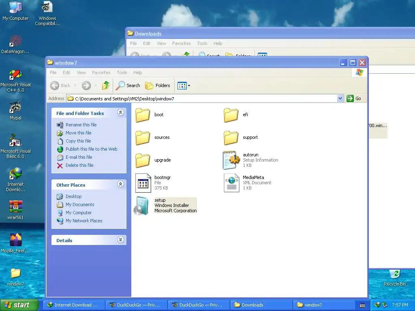Select Microsoft Visual Basic 6.0 desktop icon
The height and width of the screenshot is (311, 415).
(16, 147)
